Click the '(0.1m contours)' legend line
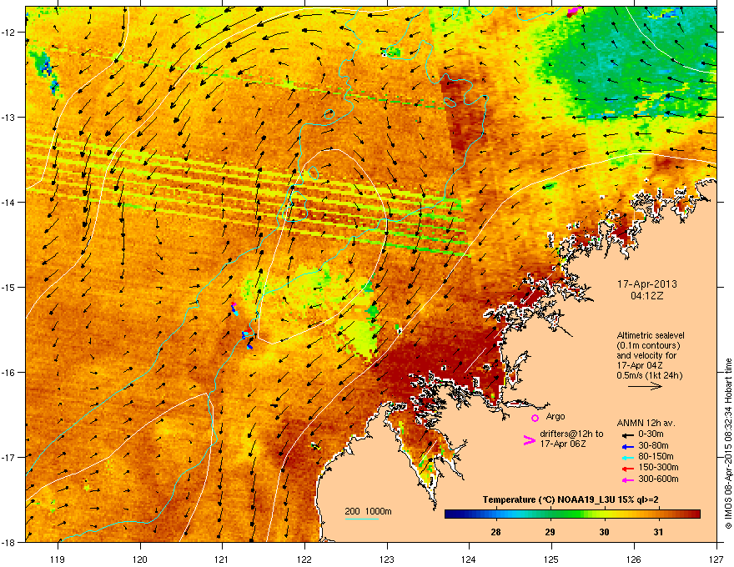The height and width of the screenshot is (567, 734). pyautogui.click(x=648, y=345)
